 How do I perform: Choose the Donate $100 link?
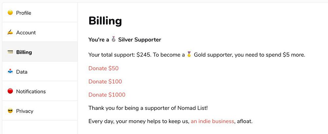click(105, 82)
